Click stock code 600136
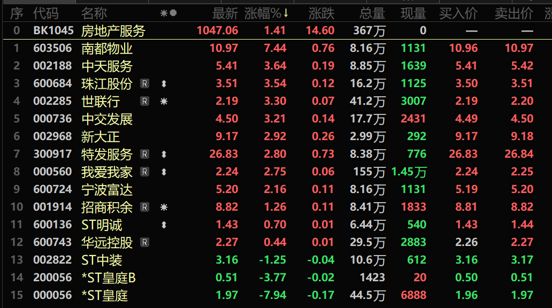Viewport: 552px width, 308px height. point(52,225)
